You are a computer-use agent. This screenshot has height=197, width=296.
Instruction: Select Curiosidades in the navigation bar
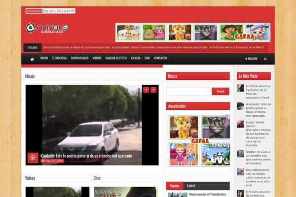coord(79,58)
